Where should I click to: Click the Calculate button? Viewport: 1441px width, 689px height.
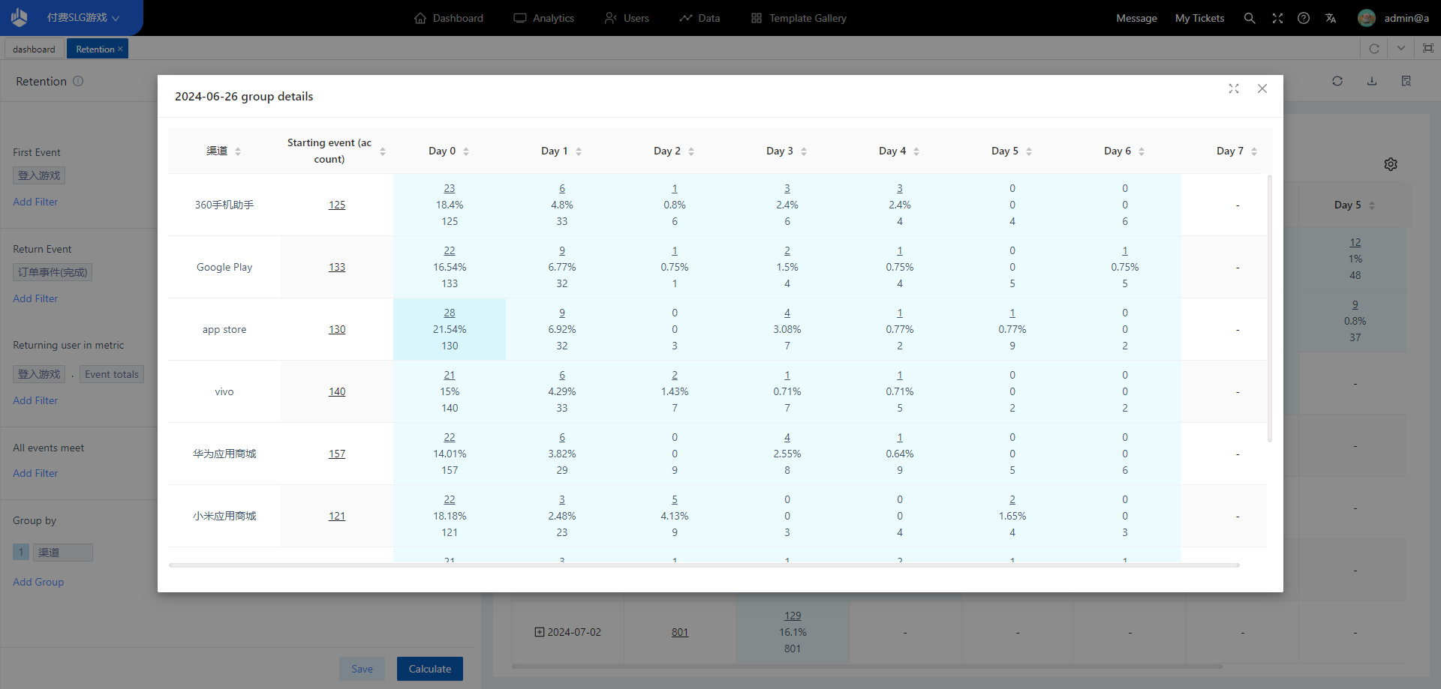point(429,669)
